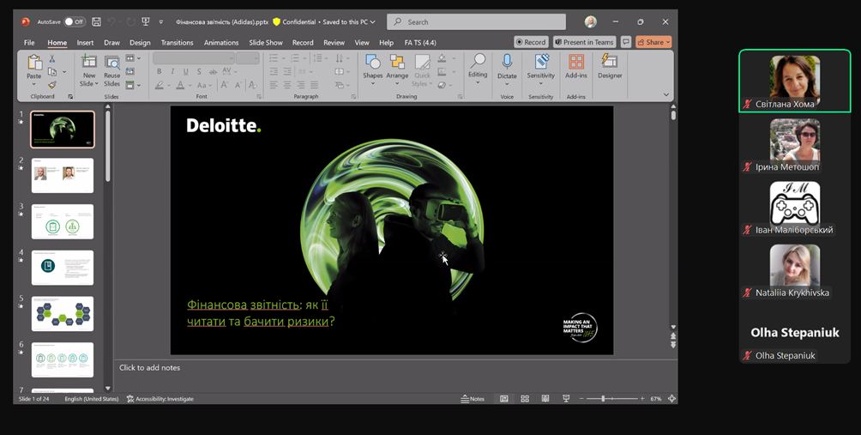Toggle Normal view in status bar
This screenshot has height=435, width=861.
503,399
